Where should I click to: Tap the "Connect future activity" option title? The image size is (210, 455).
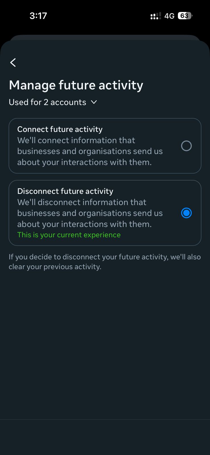click(x=60, y=129)
